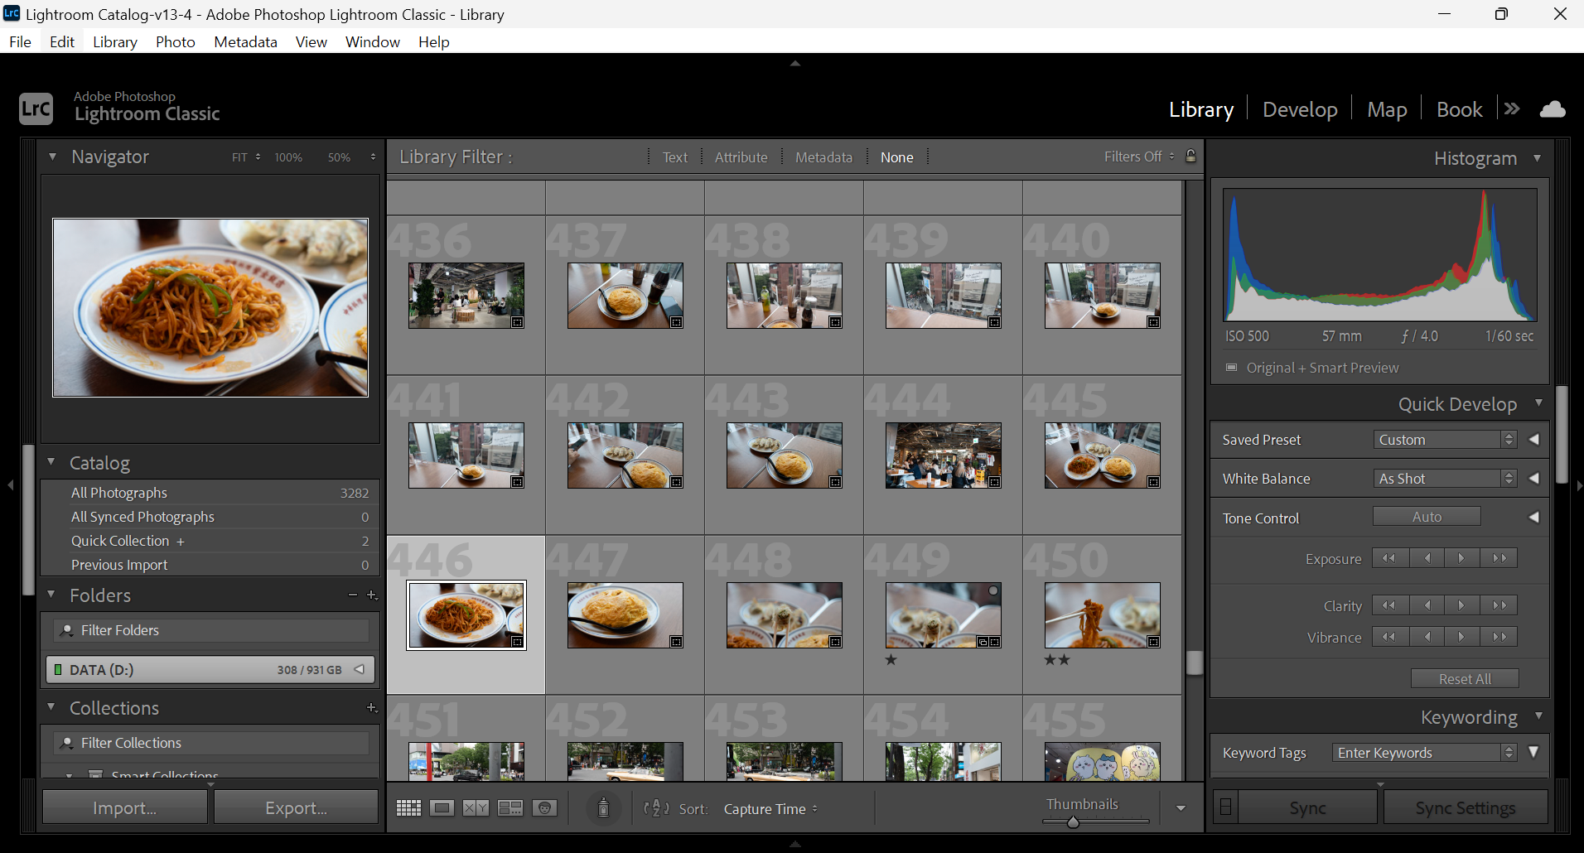The width and height of the screenshot is (1584, 853).
Task: Click the Sync button
Action: (1307, 807)
